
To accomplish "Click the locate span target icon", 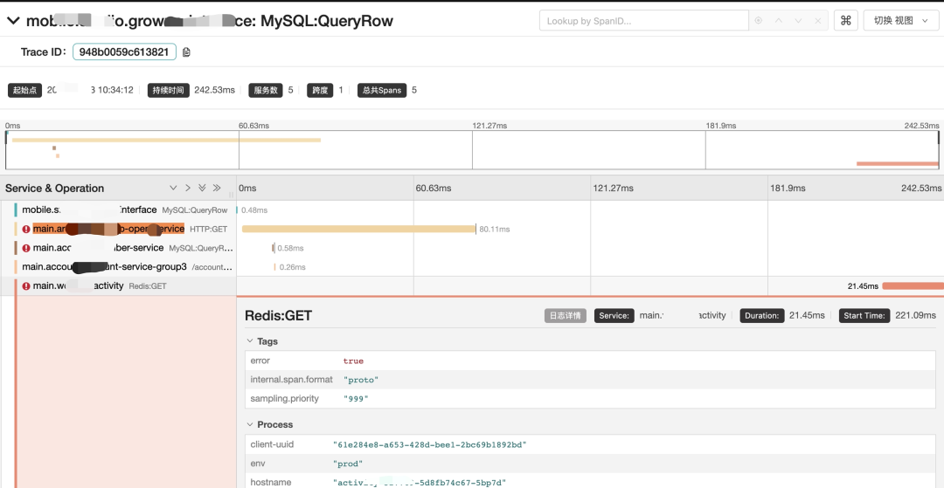I will [x=759, y=21].
